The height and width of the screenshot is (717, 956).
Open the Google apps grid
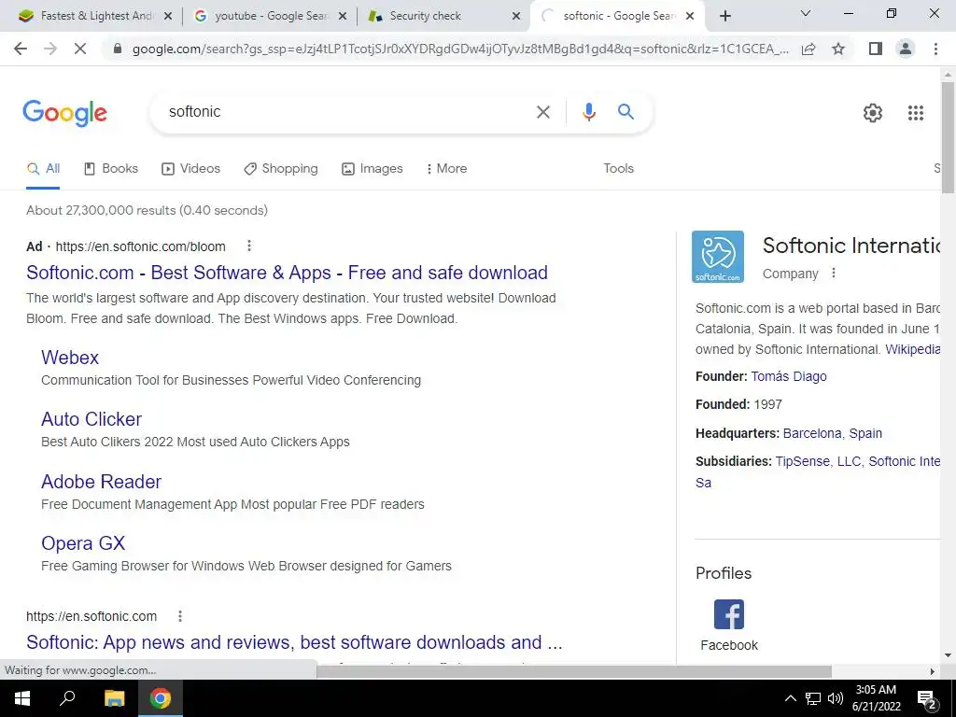(915, 113)
